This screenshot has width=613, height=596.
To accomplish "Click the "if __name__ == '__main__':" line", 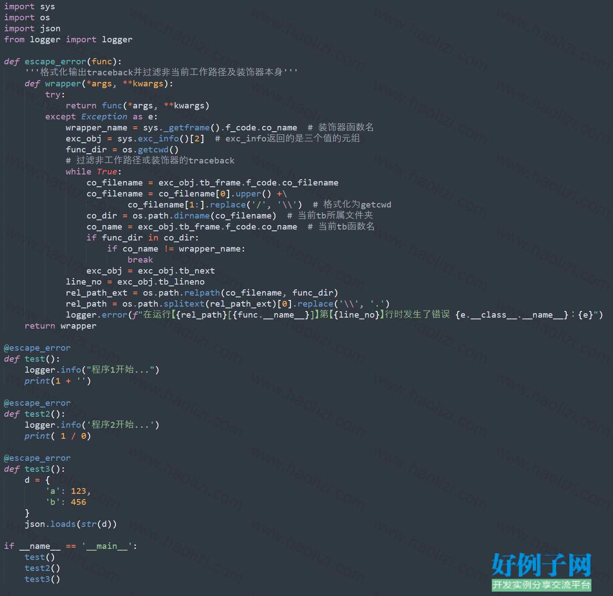I will pyautogui.click(x=71, y=546).
